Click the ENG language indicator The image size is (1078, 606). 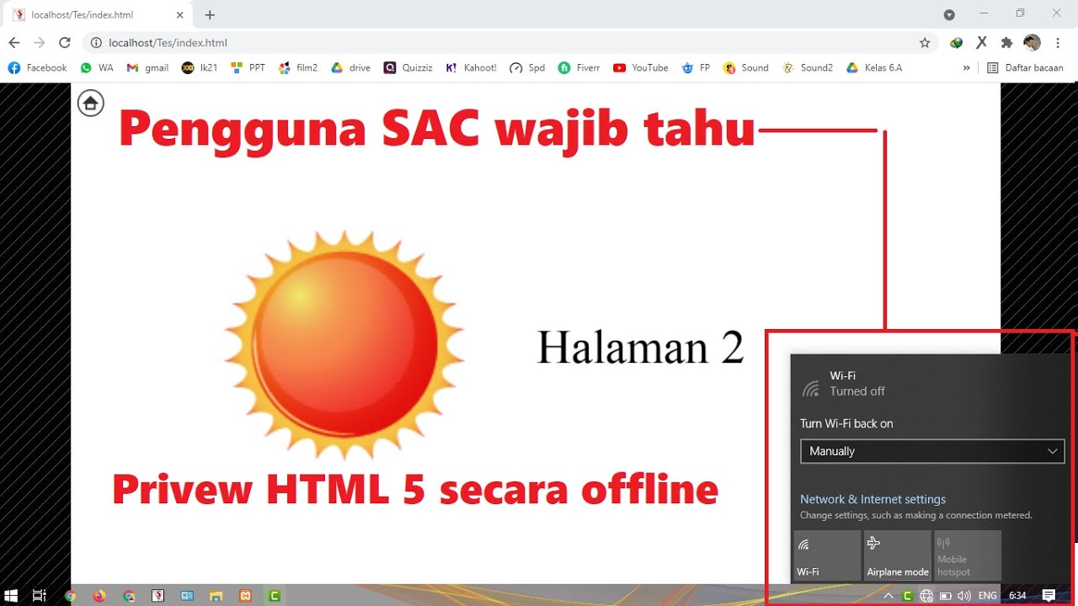(x=987, y=596)
